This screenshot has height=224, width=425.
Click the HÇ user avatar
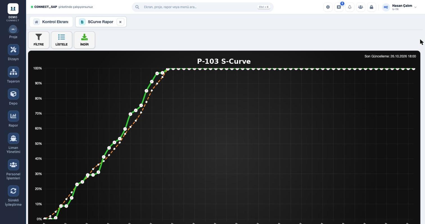(x=386, y=7)
